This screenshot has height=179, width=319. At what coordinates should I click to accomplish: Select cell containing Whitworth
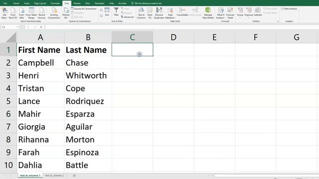tap(88, 76)
